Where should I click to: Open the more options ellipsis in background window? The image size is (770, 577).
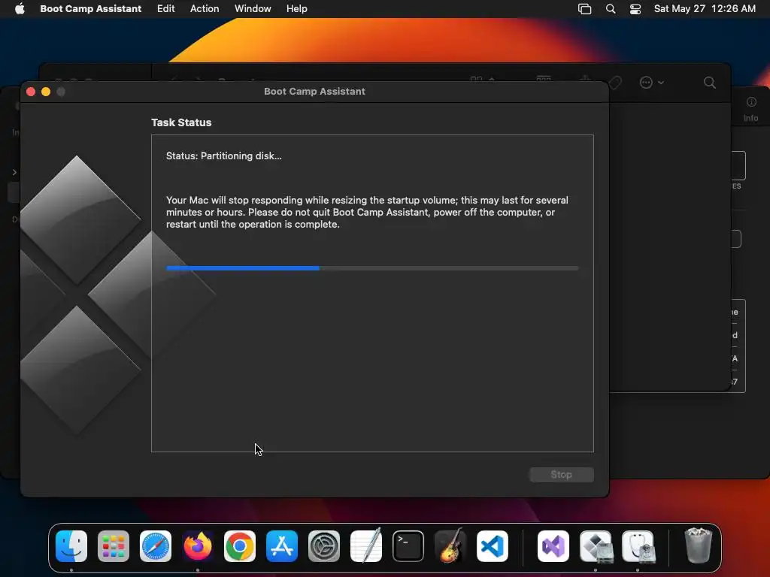tap(651, 83)
